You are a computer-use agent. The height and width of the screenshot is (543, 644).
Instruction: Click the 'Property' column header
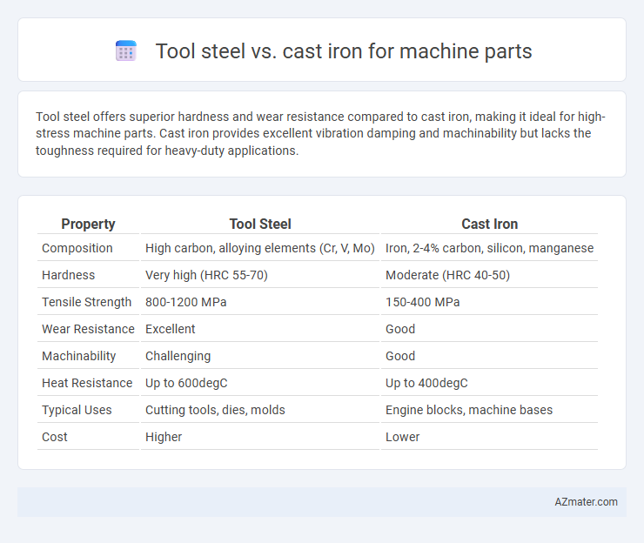(x=88, y=224)
